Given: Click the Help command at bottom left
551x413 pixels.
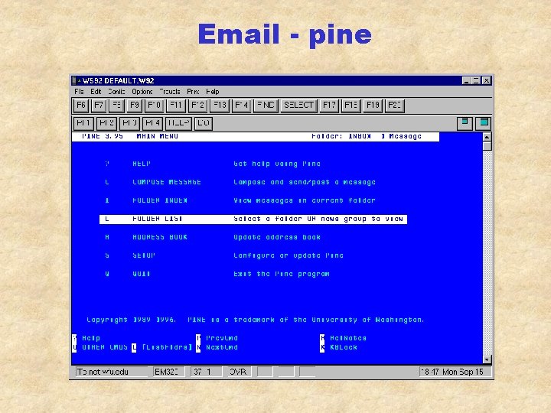Looking at the screenshot, I should coord(90,338).
